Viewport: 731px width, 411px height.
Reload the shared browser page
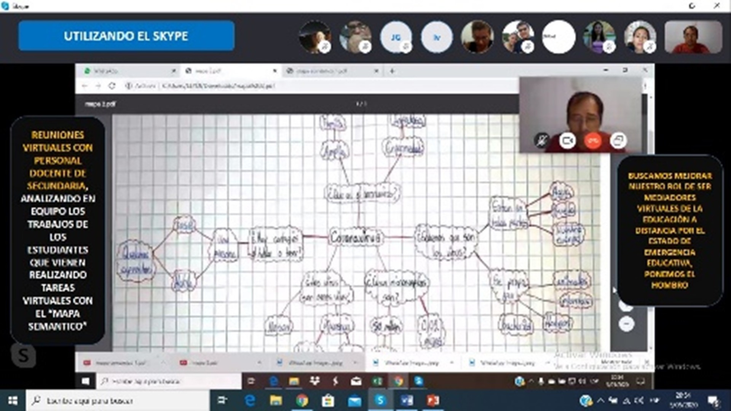[112, 86]
